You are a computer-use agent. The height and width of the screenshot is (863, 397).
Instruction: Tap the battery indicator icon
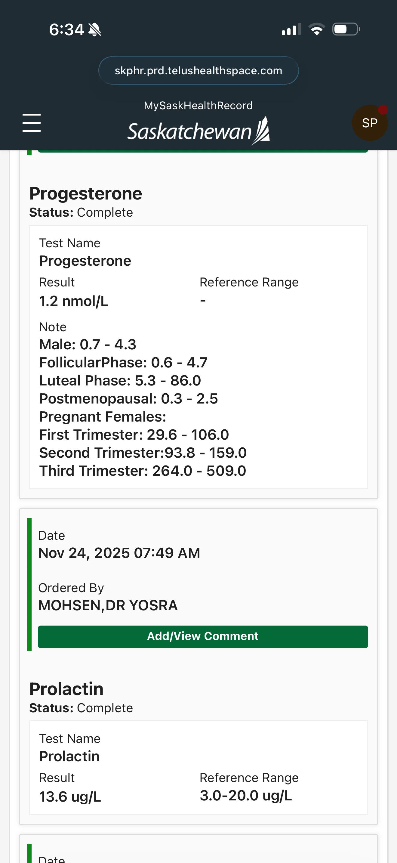(x=346, y=29)
